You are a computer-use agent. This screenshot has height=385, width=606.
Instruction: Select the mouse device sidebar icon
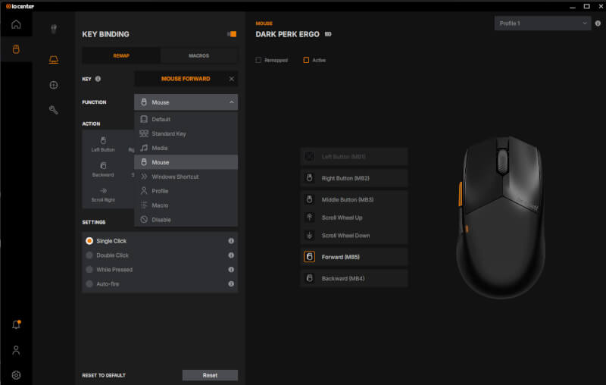tap(16, 49)
